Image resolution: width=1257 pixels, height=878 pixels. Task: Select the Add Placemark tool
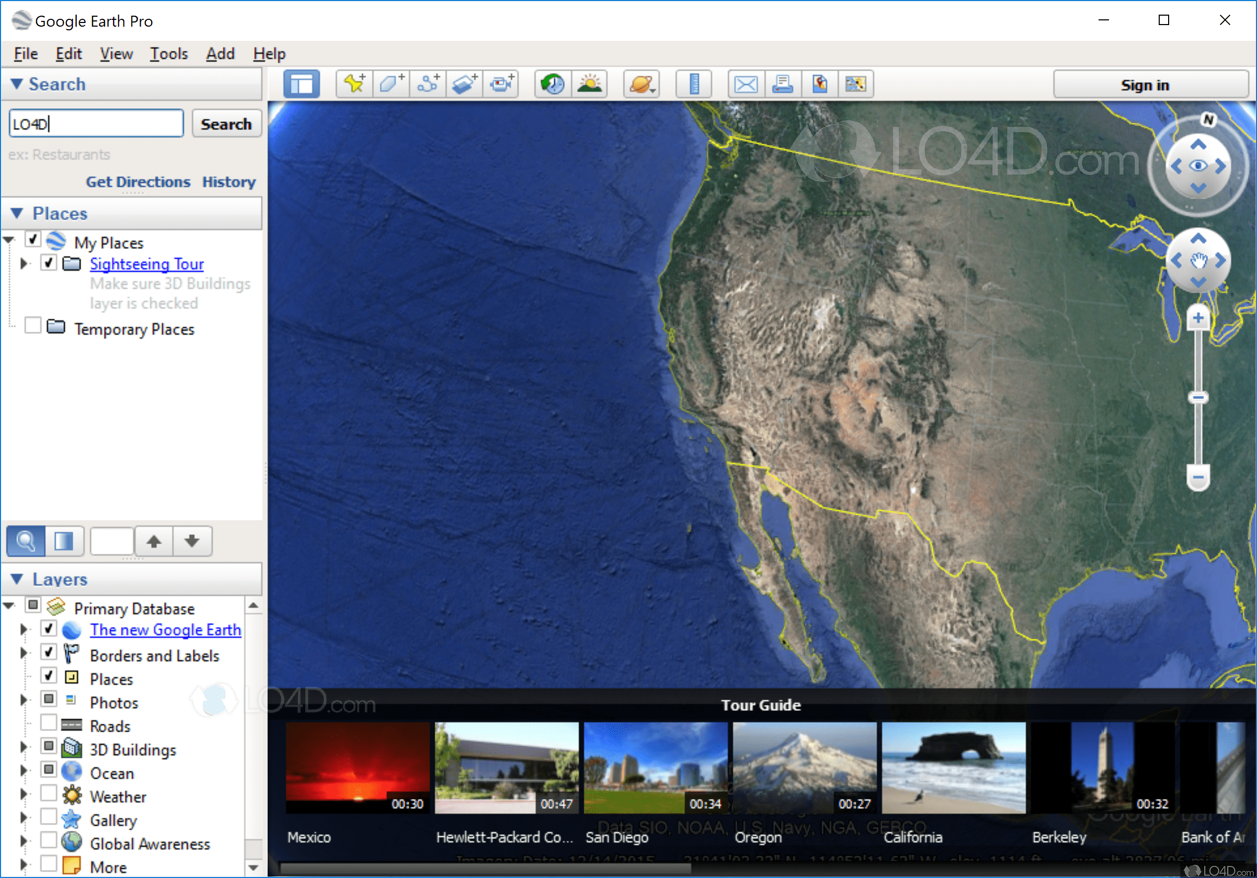[x=353, y=83]
